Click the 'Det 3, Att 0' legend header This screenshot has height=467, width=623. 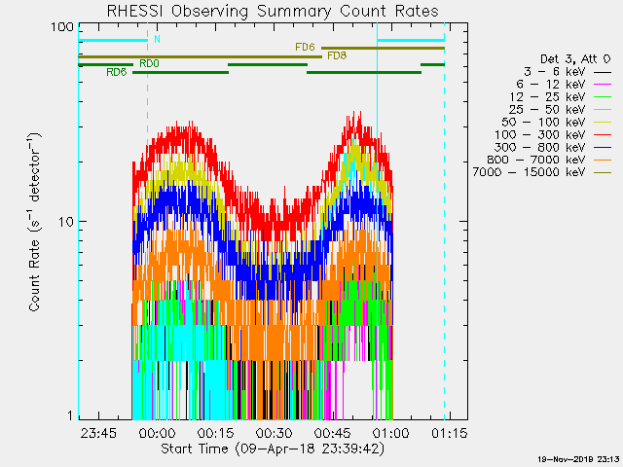(575, 59)
